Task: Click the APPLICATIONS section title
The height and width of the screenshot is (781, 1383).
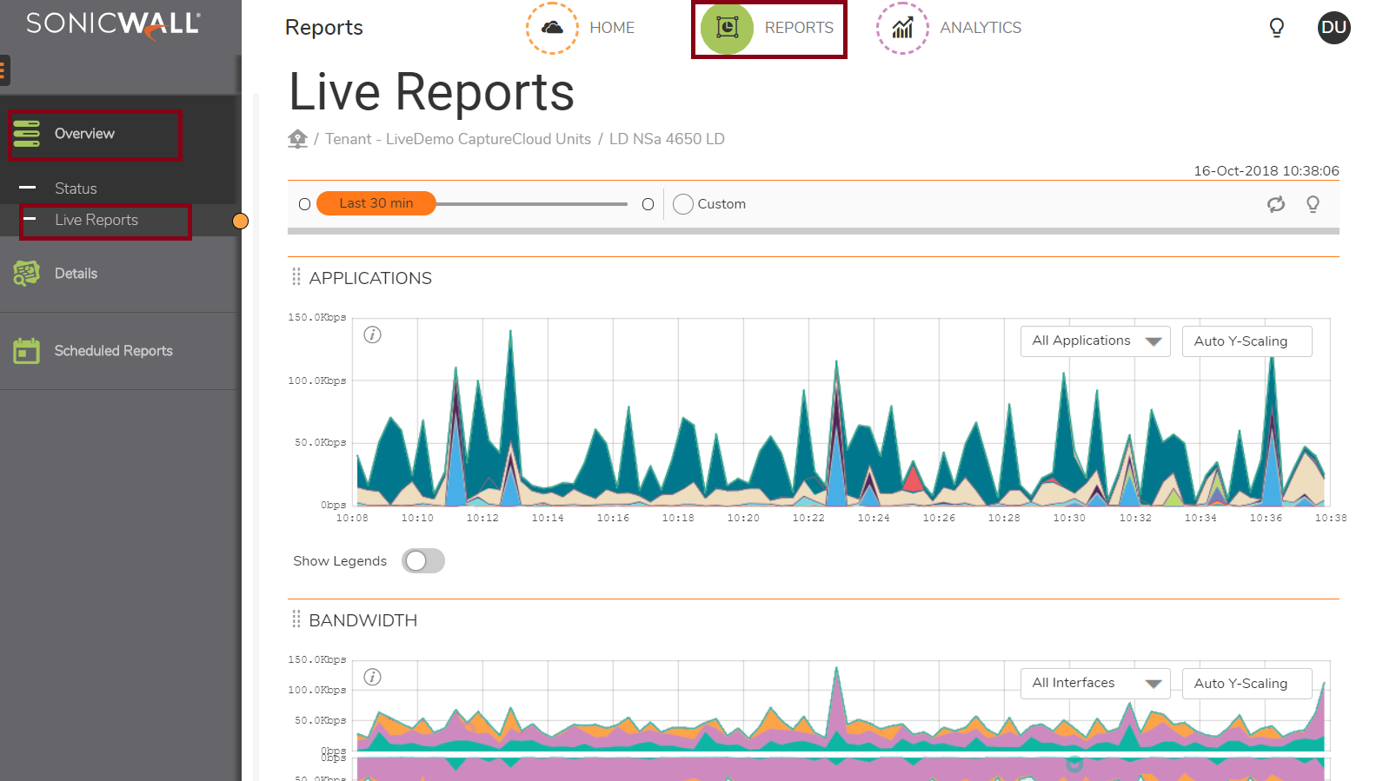Action: point(370,278)
